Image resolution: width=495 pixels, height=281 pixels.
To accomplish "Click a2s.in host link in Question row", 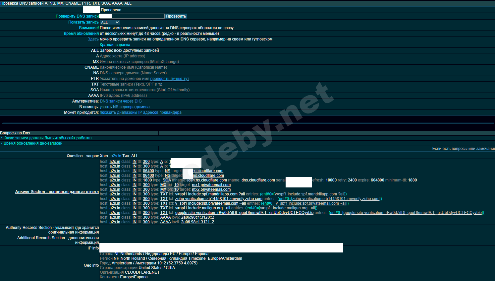I will pyautogui.click(x=116, y=156).
